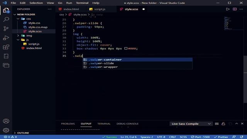The height and width of the screenshot is (139, 247).
Task: Open Explorer views ellipsis menu
Action: 50,9
